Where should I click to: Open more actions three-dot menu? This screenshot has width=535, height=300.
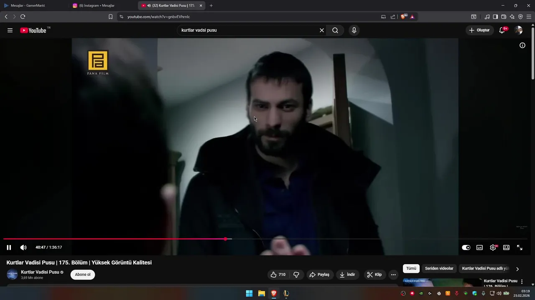point(393,275)
